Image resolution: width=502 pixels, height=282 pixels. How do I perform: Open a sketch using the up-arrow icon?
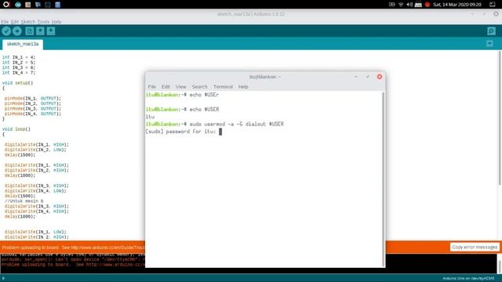point(40,31)
